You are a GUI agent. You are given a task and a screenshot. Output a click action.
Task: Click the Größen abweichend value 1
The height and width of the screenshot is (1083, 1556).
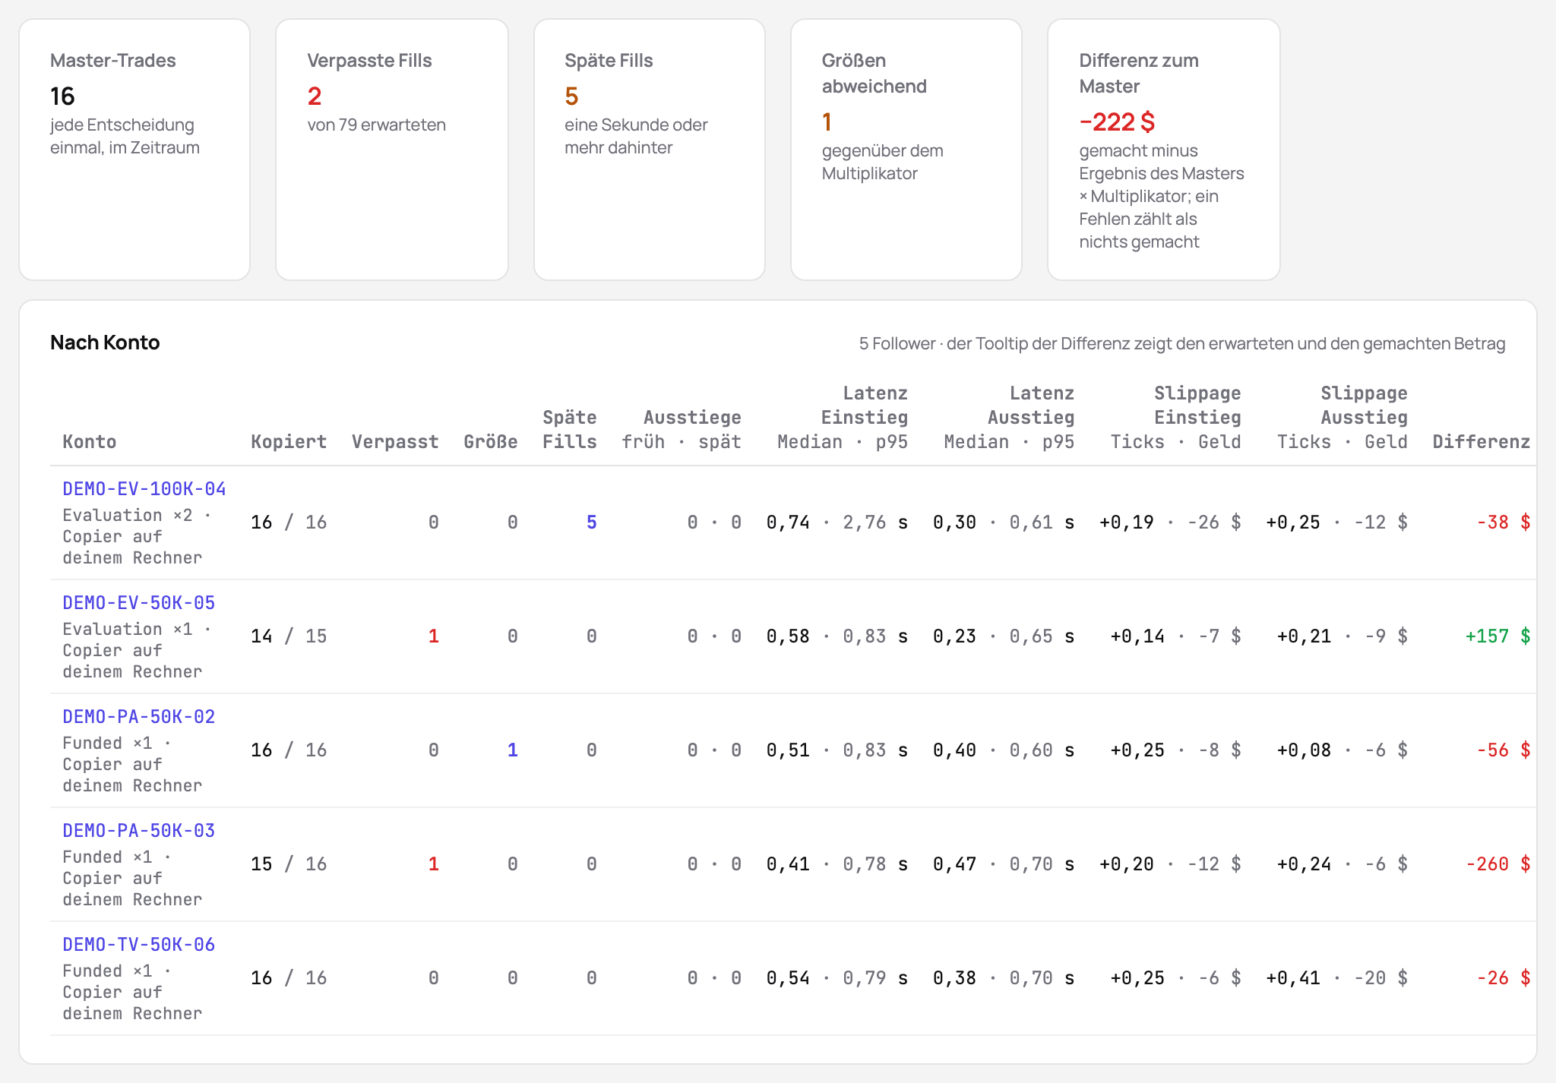(827, 122)
